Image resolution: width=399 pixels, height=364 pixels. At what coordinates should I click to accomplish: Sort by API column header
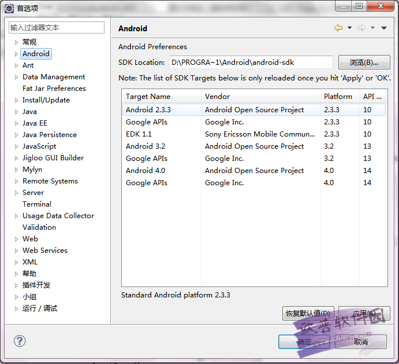[372, 97]
